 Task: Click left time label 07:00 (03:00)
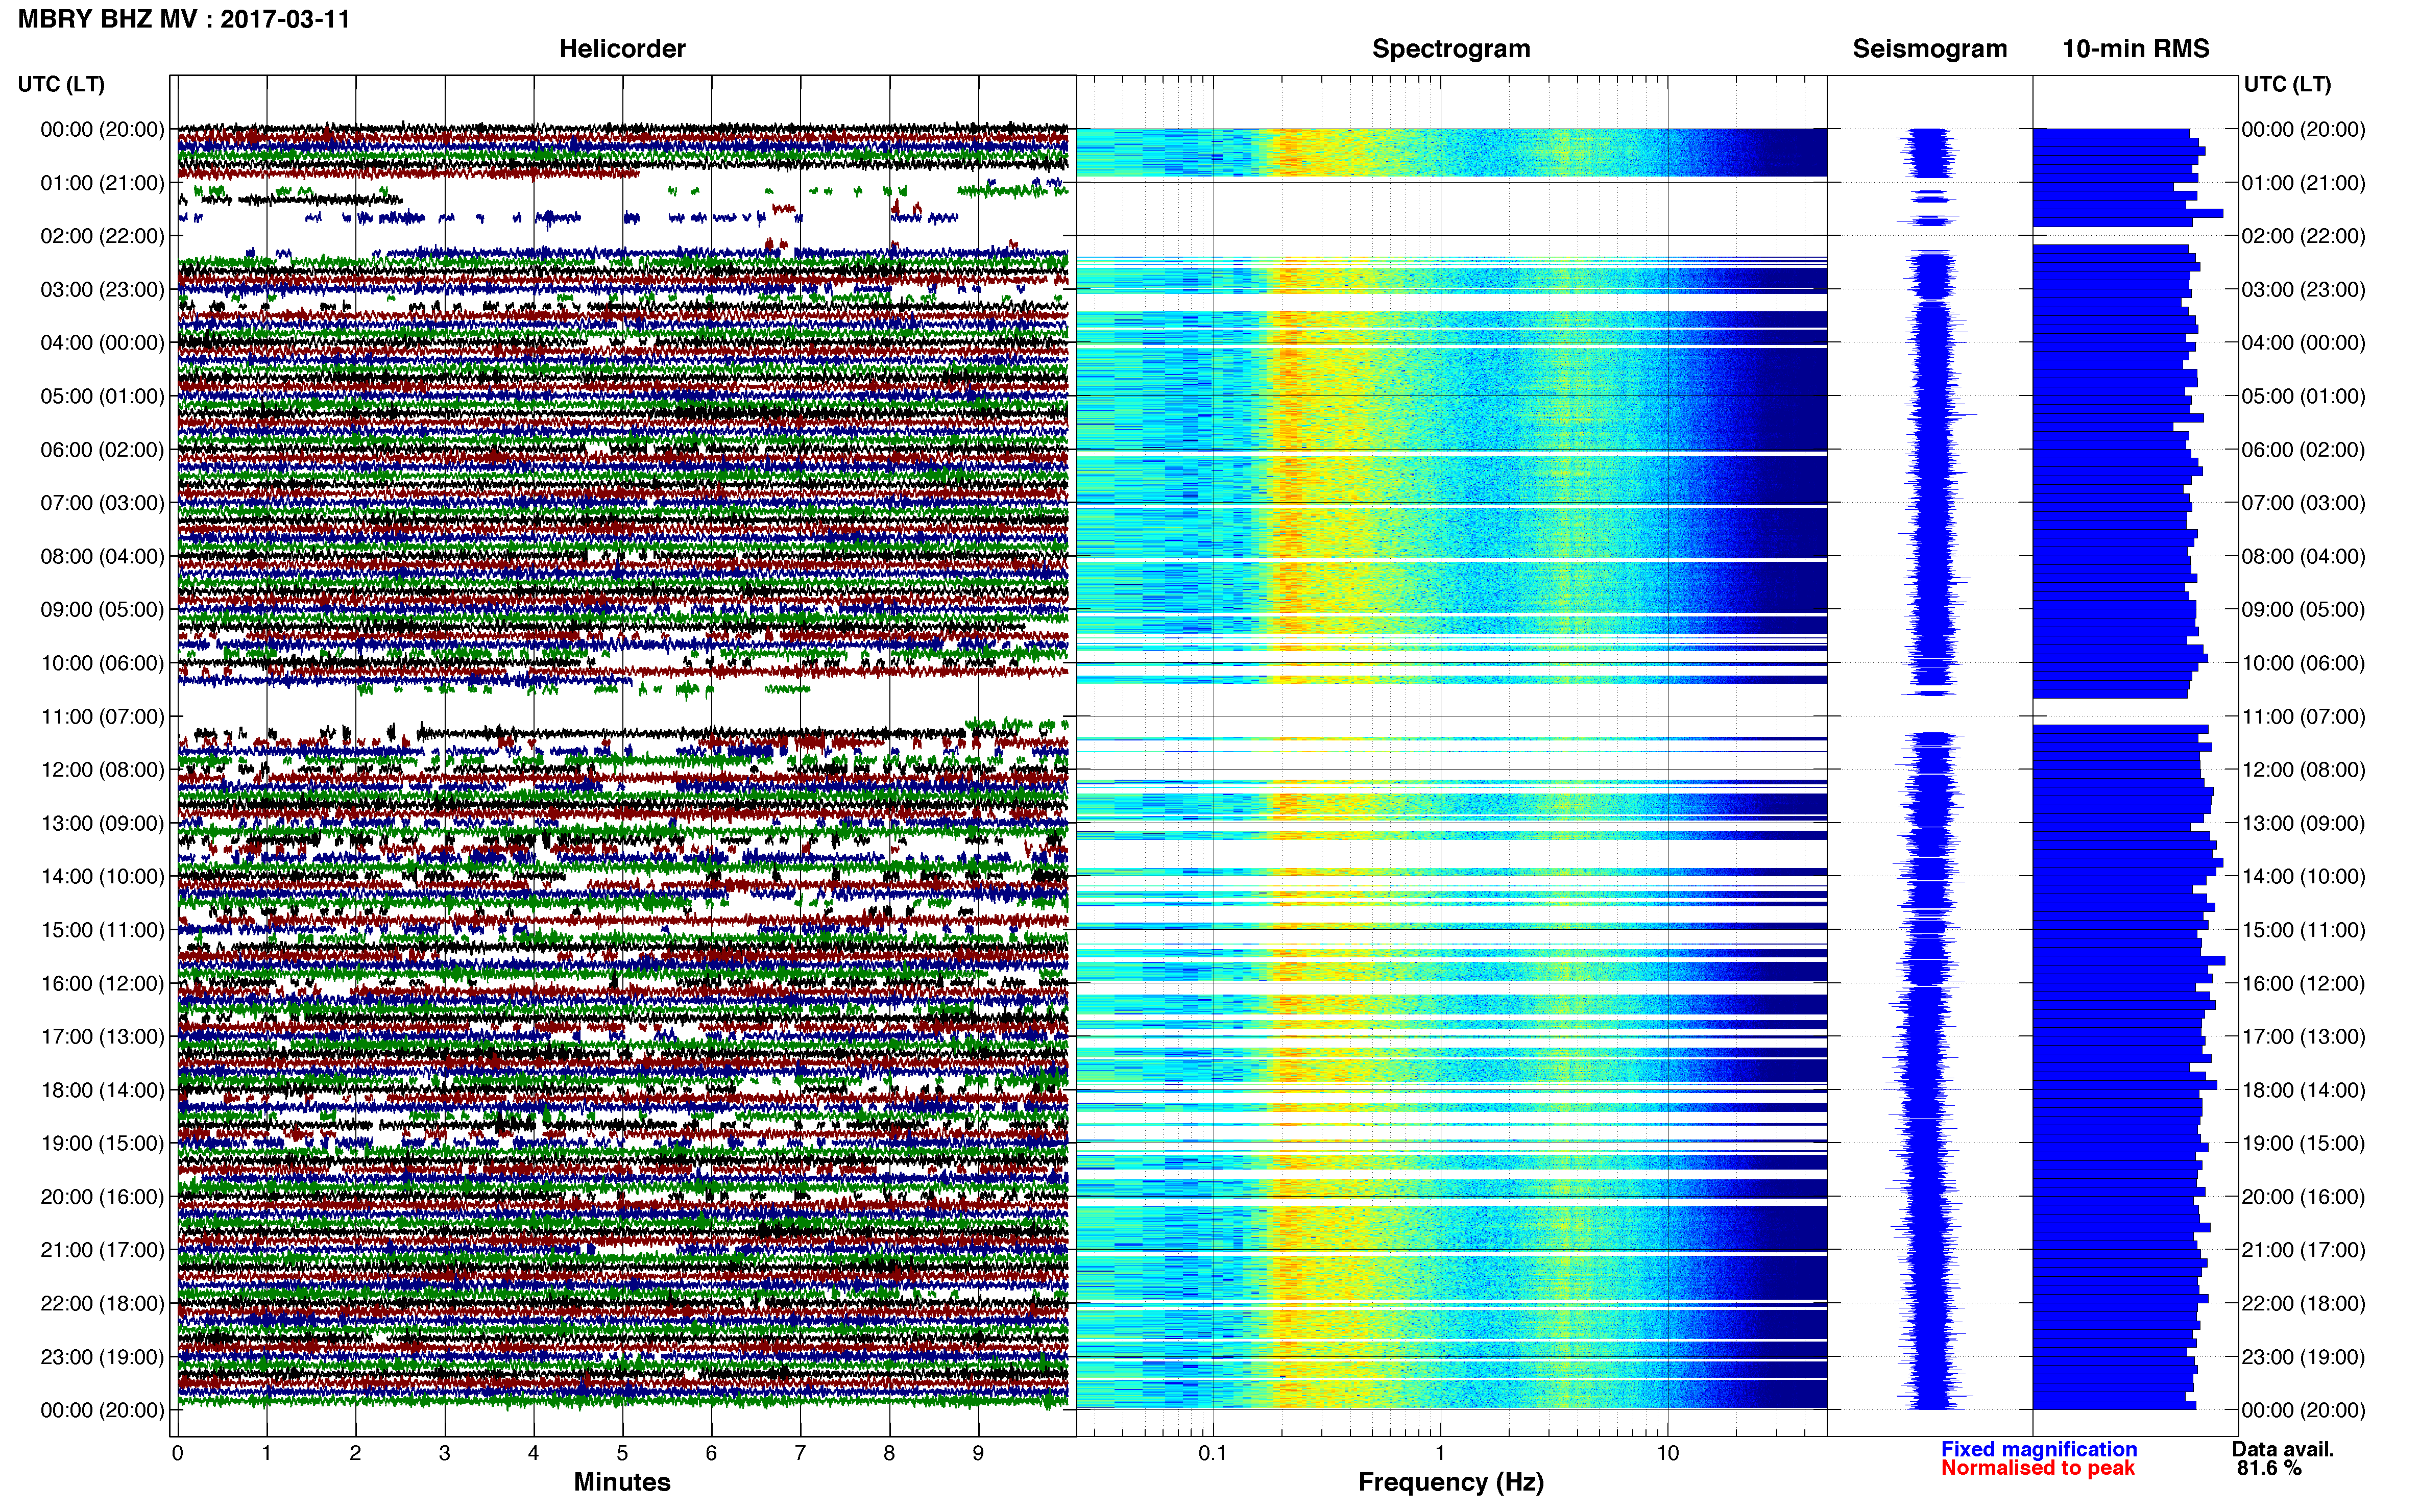102,503
